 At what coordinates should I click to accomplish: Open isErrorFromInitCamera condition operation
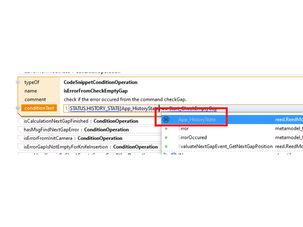(x=73, y=138)
